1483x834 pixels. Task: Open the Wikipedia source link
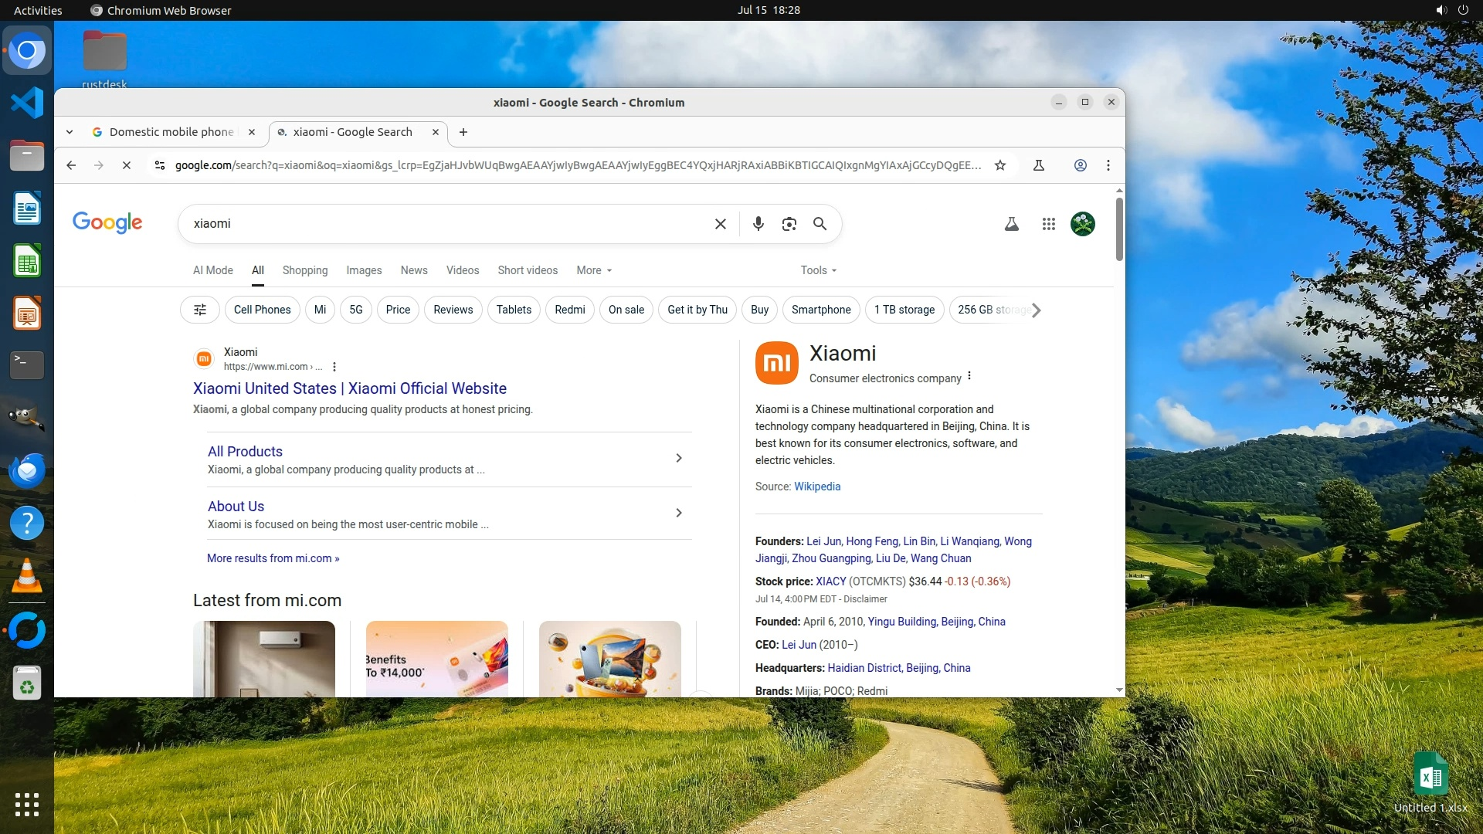pos(816,486)
